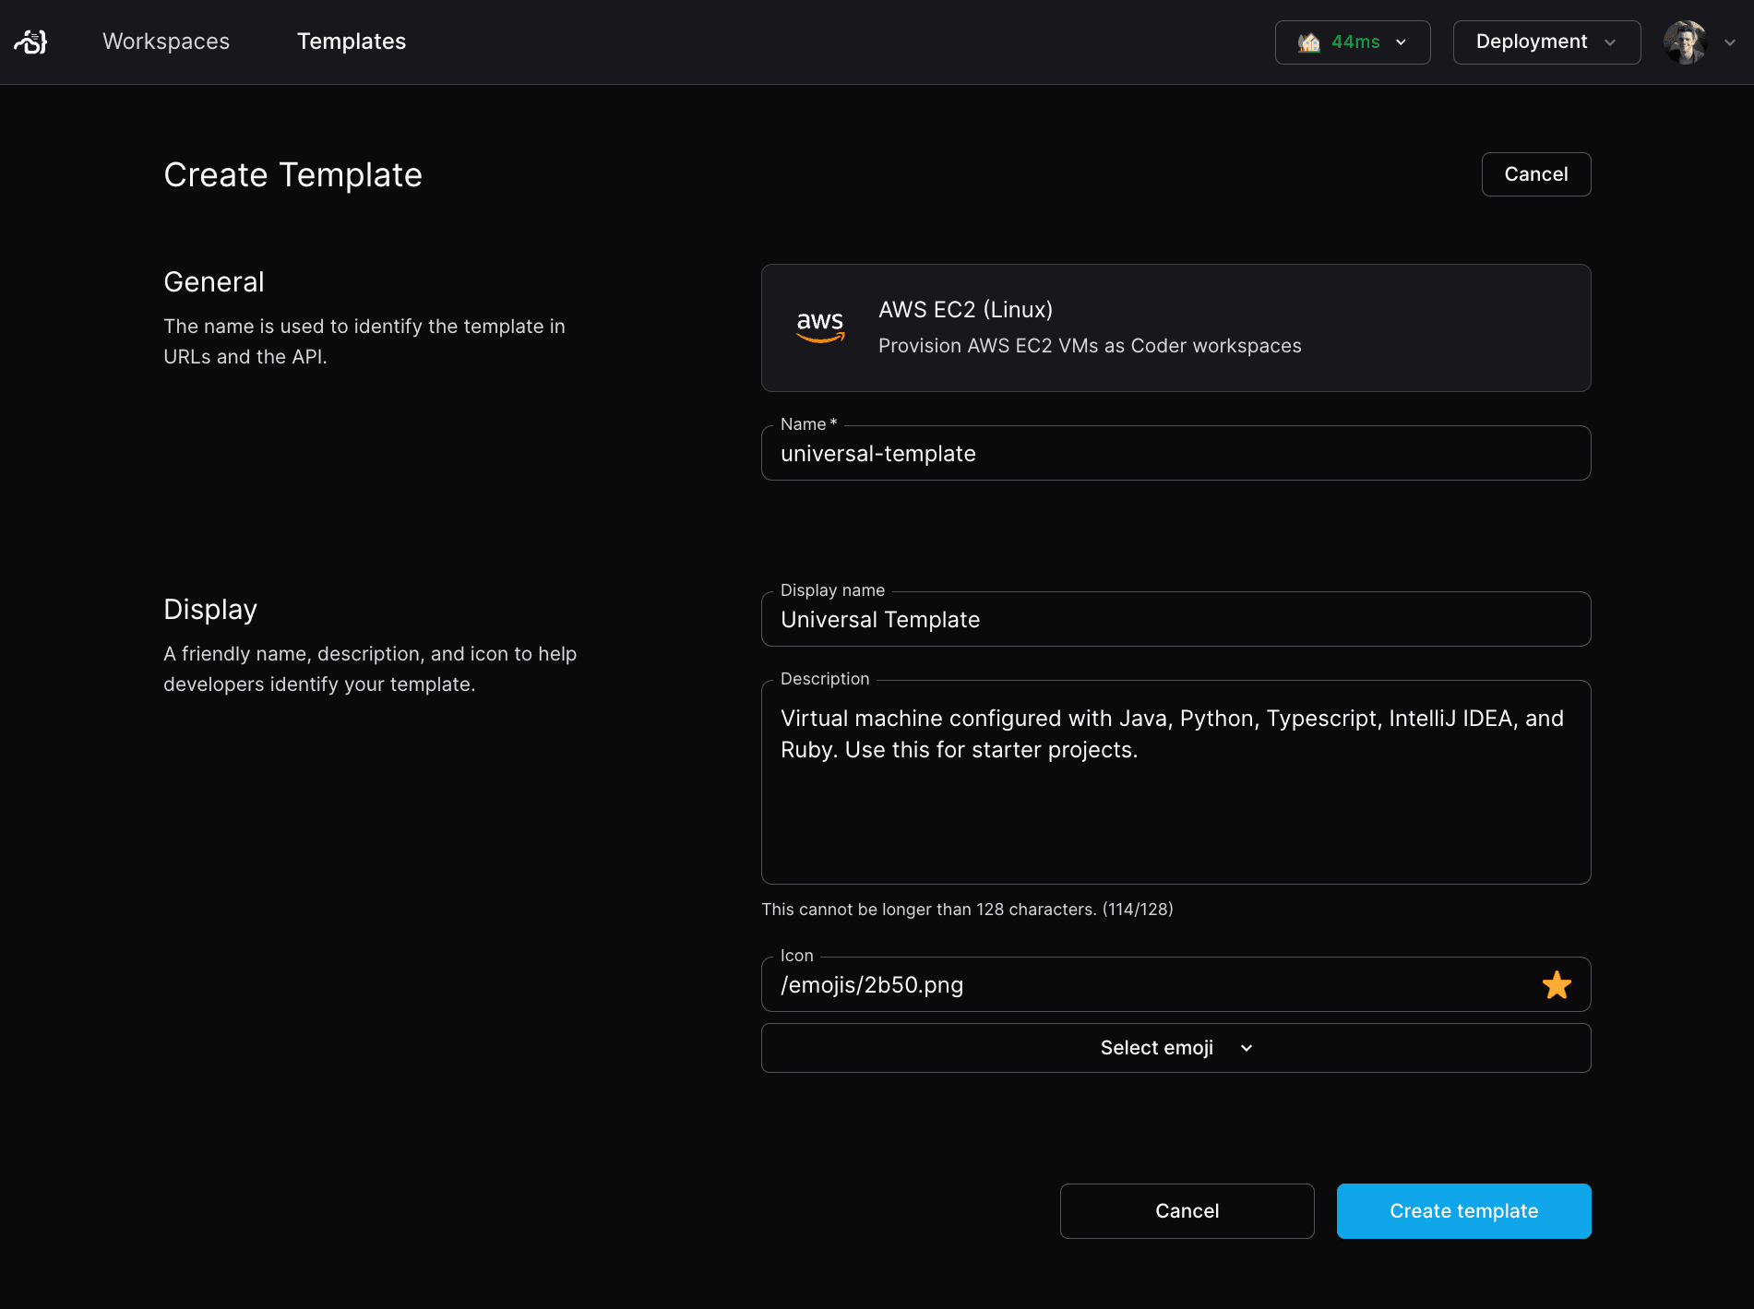Click inside the Description text area
Screen dimensions: 1754x1309
coord(1176,782)
